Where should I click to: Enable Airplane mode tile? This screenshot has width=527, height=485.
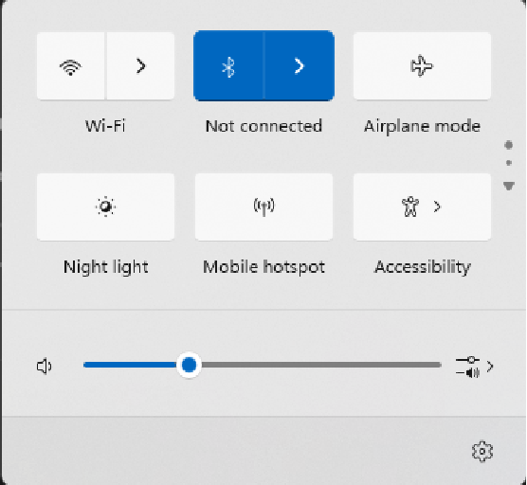coord(422,66)
